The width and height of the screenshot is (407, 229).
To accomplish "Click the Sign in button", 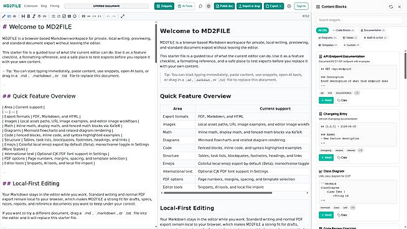I will tap(301, 6).
